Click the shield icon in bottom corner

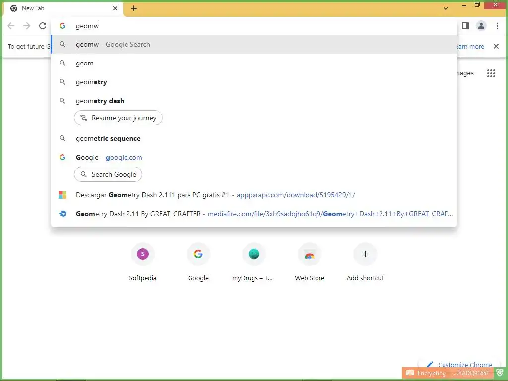(500, 373)
